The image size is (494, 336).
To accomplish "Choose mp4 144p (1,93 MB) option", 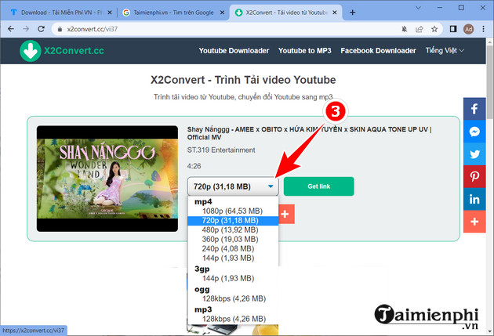I will pyautogui.click(x=233, y=258).
